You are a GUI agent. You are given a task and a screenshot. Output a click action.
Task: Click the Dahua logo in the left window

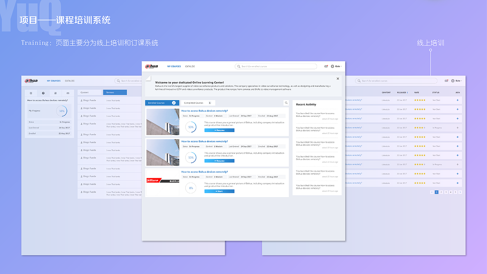(x=32, y=81)
